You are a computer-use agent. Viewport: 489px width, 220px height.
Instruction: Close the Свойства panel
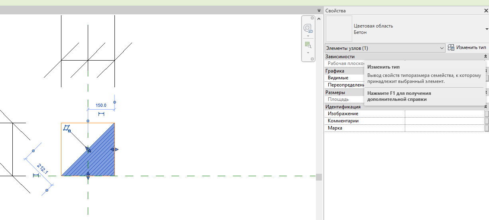485,11
